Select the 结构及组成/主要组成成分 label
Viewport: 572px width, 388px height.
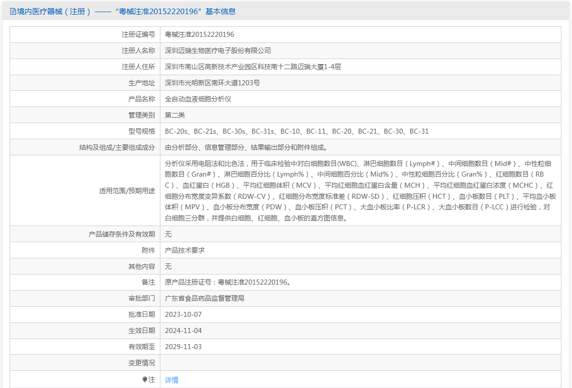pos(117,147)
